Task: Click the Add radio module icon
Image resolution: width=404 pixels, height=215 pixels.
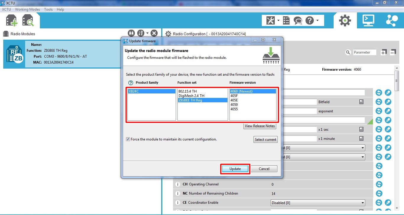Action: click(12, 20)
